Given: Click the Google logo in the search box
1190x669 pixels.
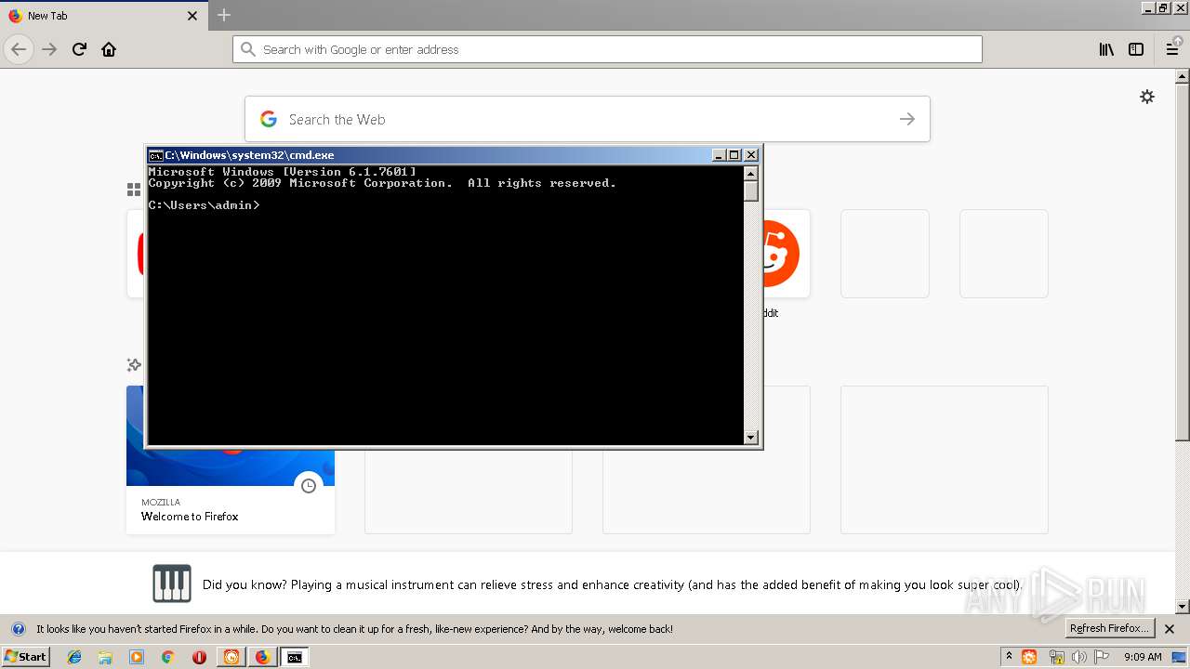Looking at the screenshot, I should coord(269,119).
